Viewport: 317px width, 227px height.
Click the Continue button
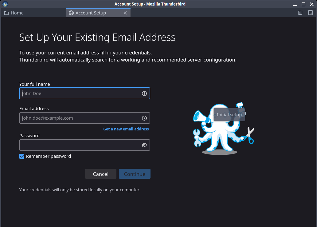pyautogui.click(x=135, y=174)
